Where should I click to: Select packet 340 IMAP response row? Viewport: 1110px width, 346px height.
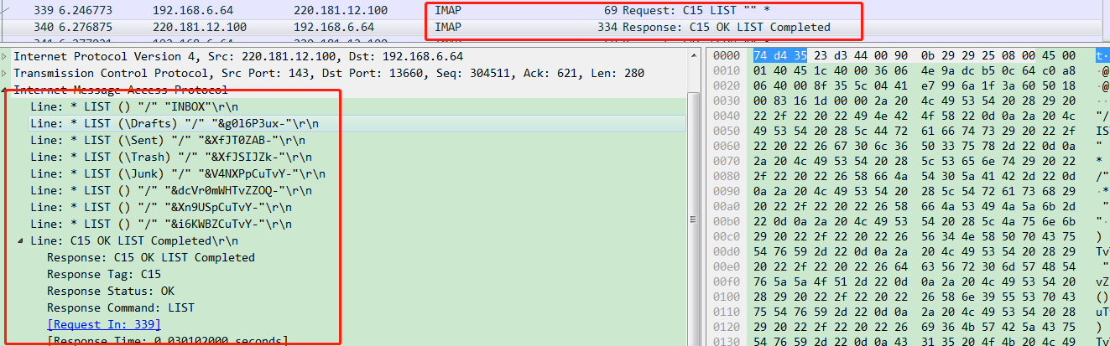(x=554, y=27)
